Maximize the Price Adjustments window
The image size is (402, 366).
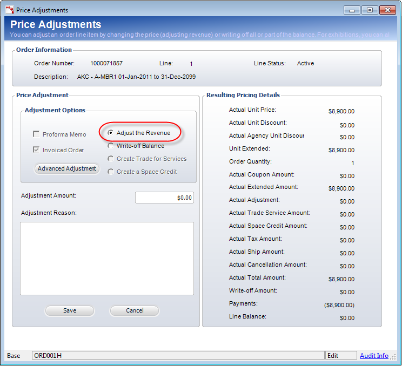(370, 10)
